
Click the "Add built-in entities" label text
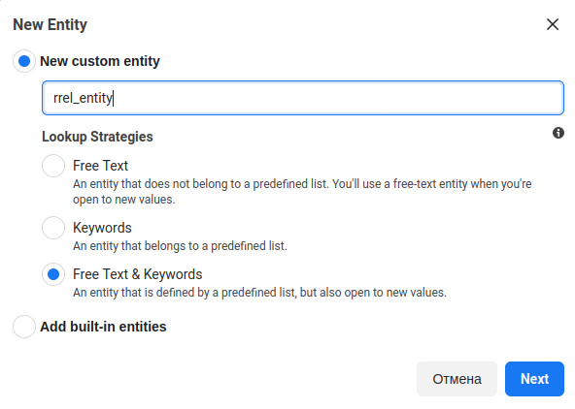point(103,327)
